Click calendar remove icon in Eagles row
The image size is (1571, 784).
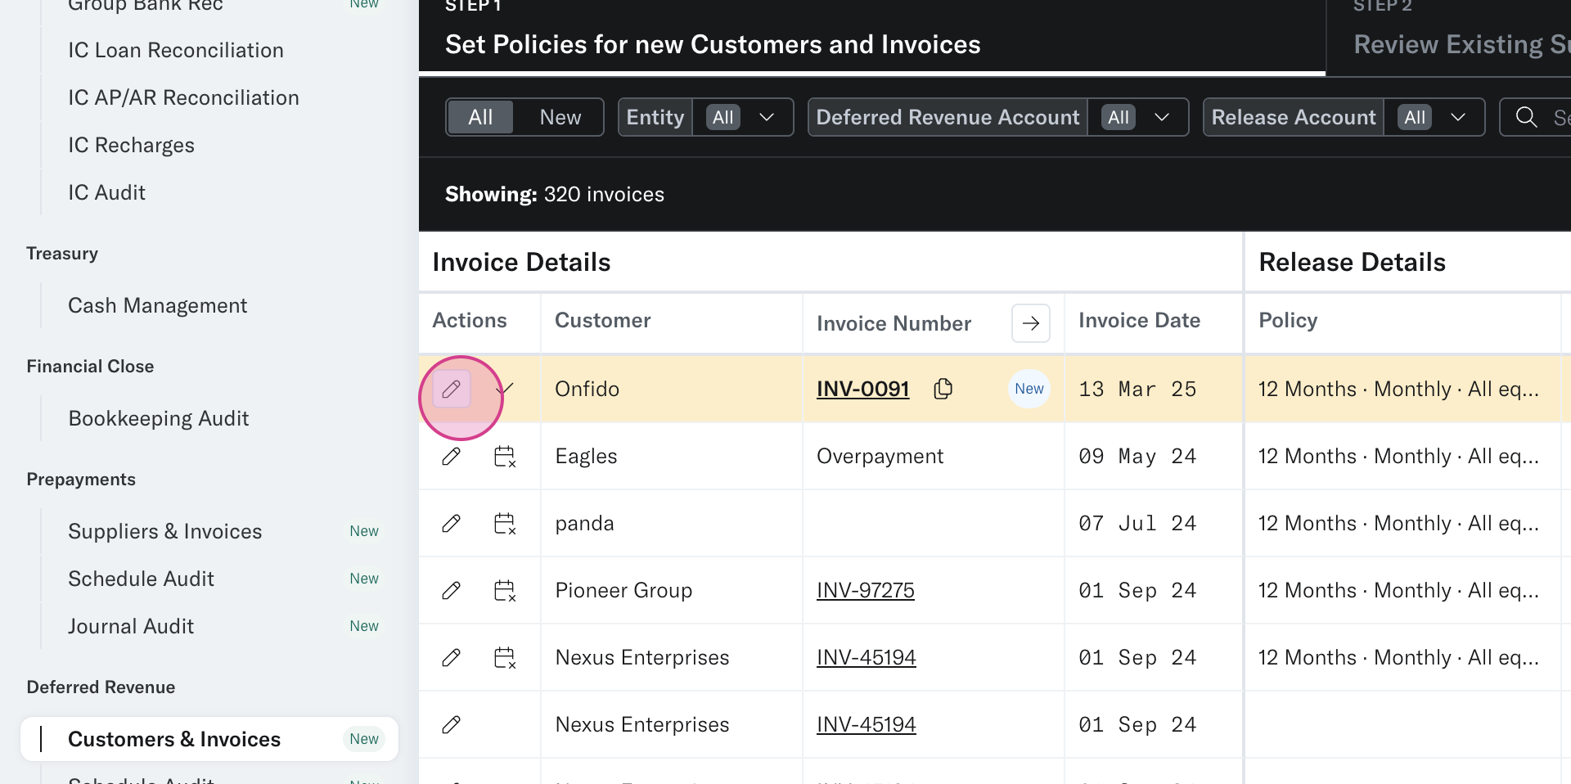tap(505, 456)
